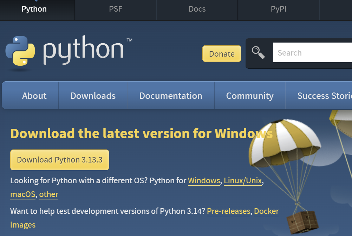This screenshot has height=236, width=352.
Task: Follow the macOS download link
Action: click(23, 194)
